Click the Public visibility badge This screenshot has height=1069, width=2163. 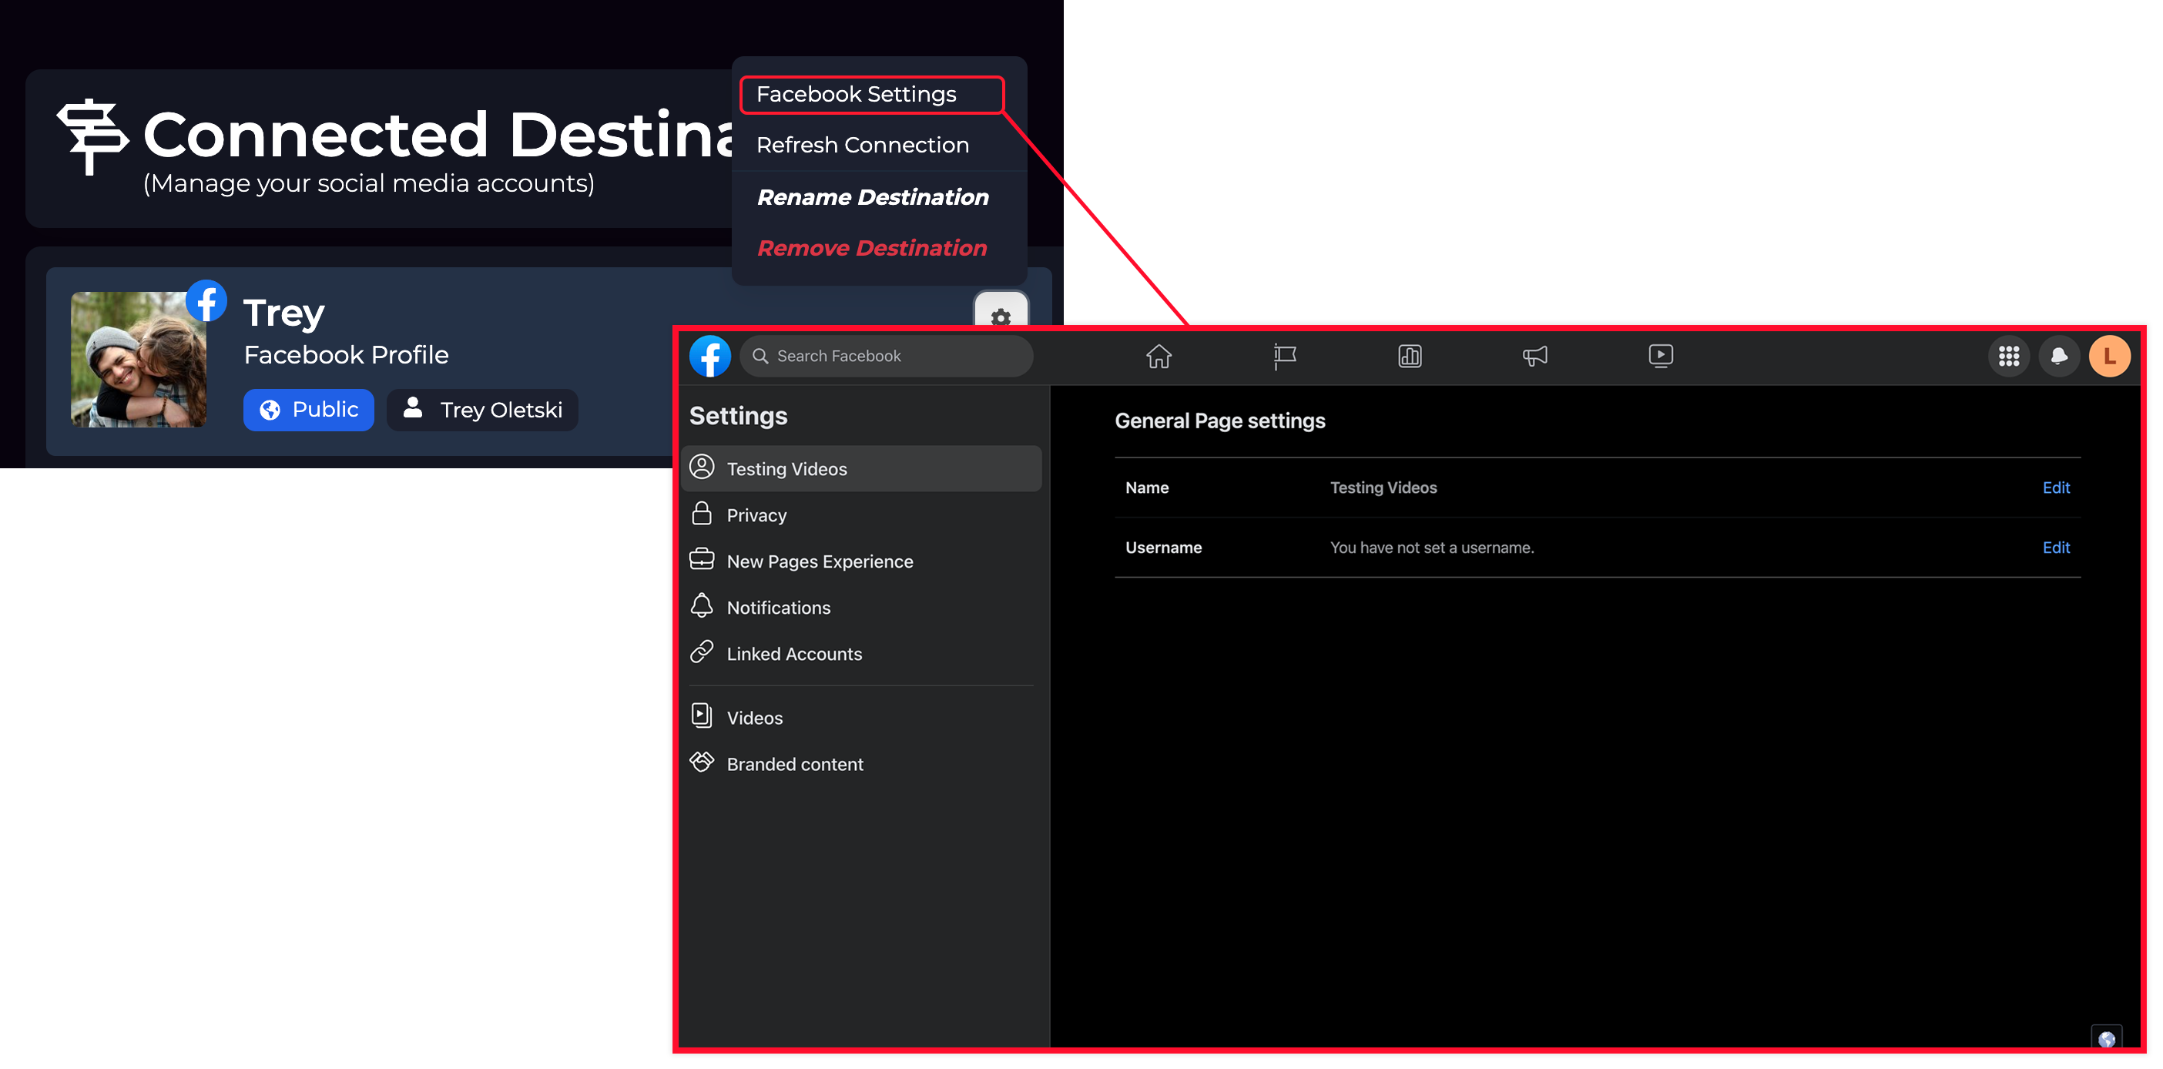click(x=308, y=410)
